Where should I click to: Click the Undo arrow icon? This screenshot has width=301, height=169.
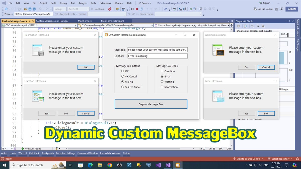coord(40,9)
